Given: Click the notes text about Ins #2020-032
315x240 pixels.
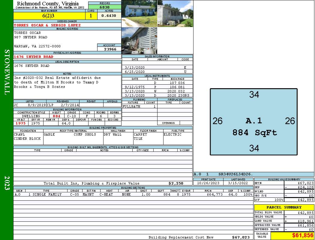Looking at the screenshot, I should point(57,82).
